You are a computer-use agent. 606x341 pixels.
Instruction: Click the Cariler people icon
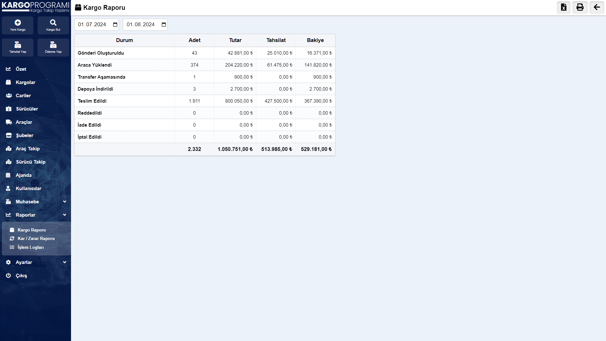(9, 95)
